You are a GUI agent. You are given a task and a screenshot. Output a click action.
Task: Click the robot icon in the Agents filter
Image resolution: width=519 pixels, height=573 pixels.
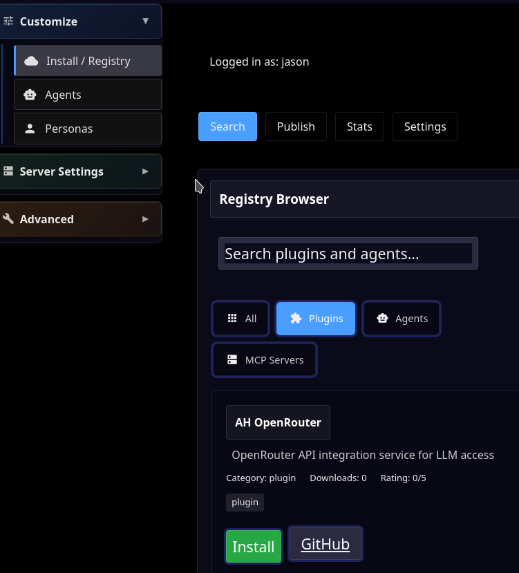(382, 319)
